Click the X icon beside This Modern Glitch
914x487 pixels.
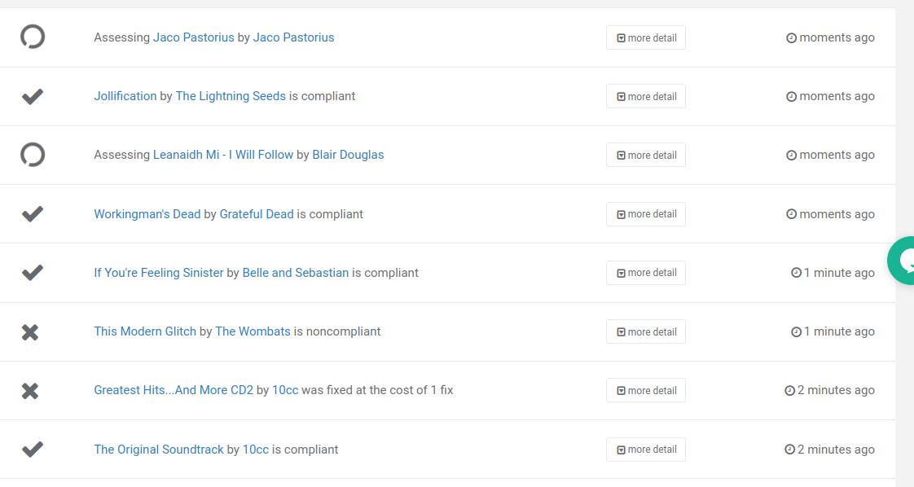30,332
